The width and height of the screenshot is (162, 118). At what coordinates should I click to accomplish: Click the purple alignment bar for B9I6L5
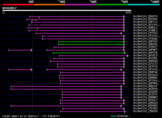[93, 56]
